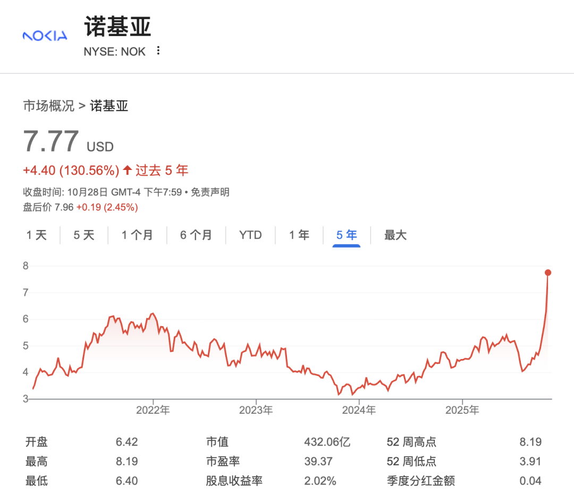Switch to the 1天 time range
This screenshot has width=574, height=503.
point(36,235)
